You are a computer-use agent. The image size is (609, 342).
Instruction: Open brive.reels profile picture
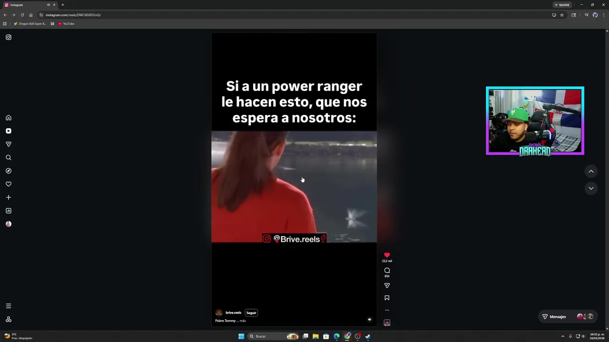[219, 313]
